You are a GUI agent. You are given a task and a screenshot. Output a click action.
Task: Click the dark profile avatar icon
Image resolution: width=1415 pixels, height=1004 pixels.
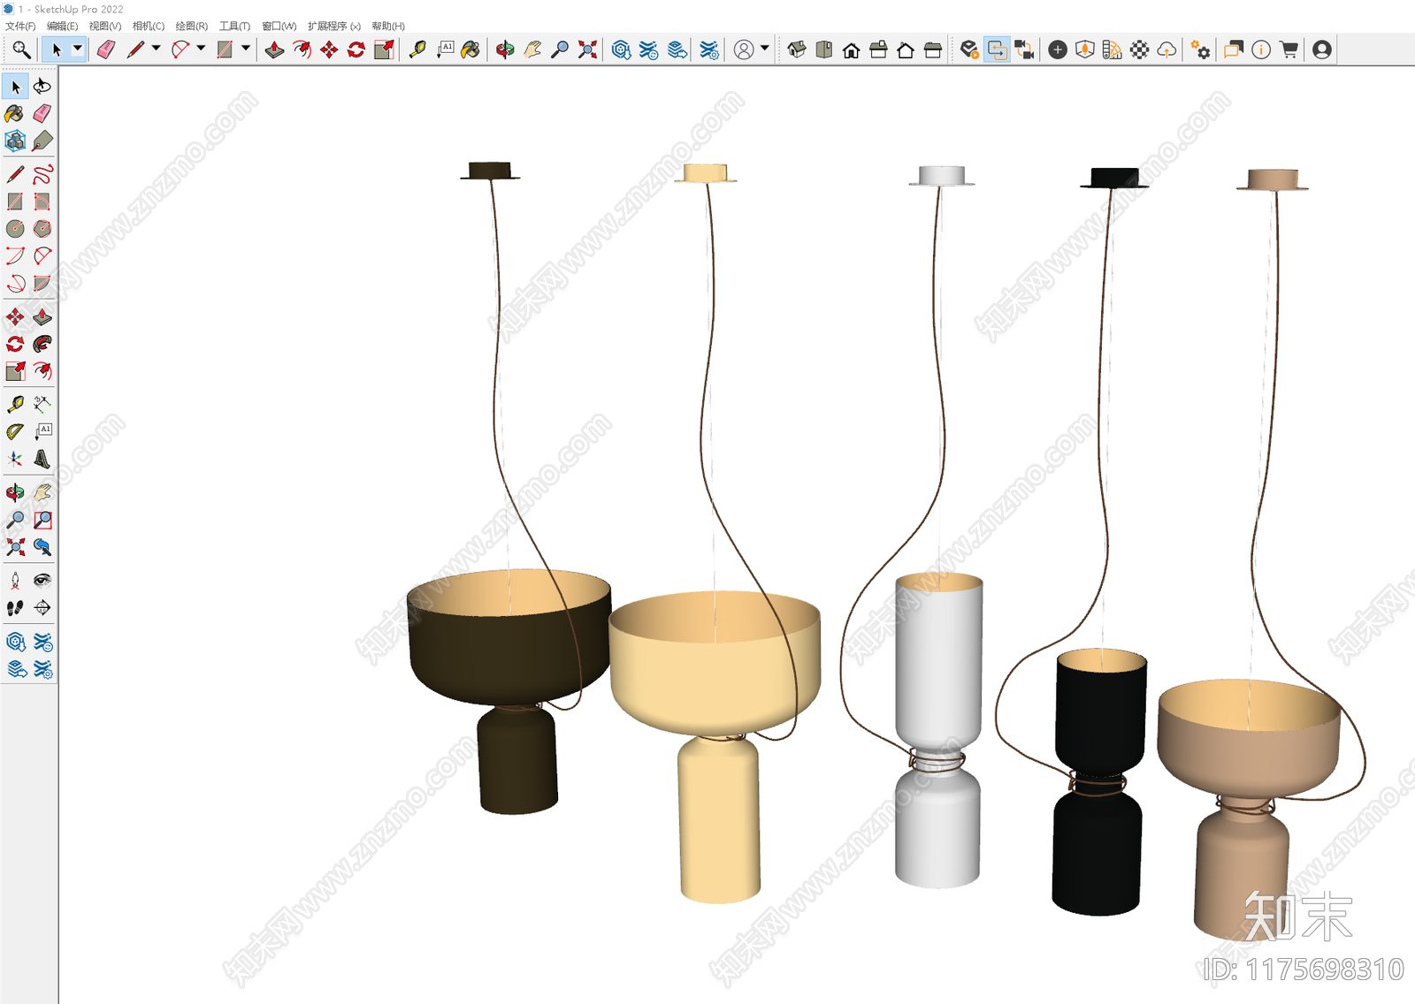point(1322,49)
